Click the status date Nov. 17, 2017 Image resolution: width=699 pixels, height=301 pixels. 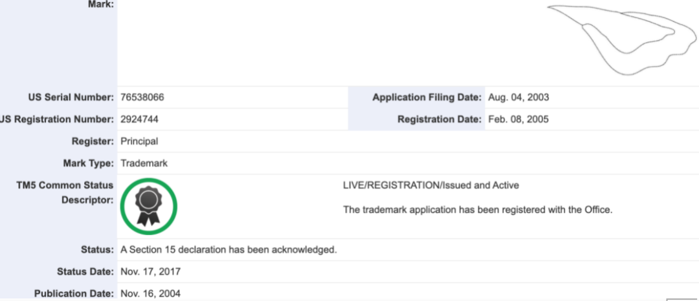point(150,272)
